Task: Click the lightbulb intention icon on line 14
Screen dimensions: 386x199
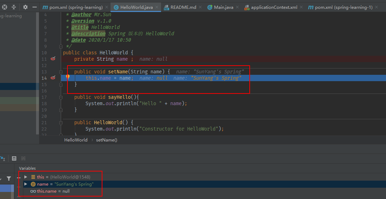Action: (68, 77)
